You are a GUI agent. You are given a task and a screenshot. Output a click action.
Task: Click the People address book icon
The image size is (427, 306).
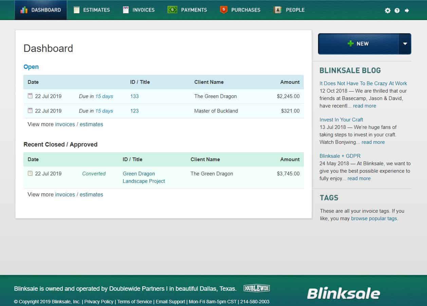click(278, 10)
